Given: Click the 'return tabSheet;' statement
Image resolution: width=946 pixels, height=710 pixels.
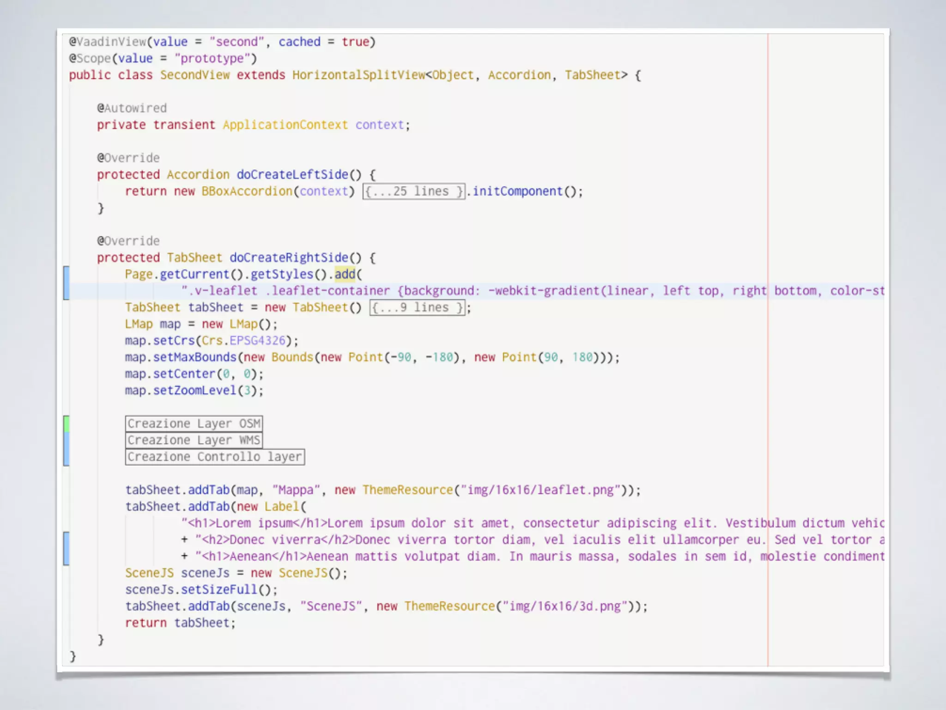Looking at the screenshot, I should pyautogui.click(x=180, y=623).
